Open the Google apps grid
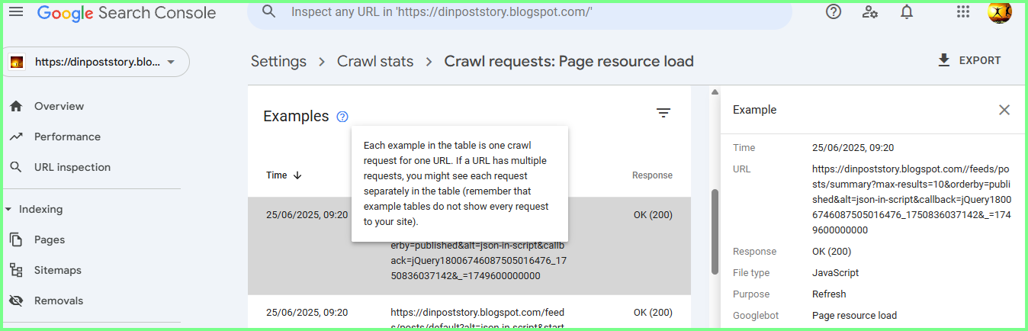 point(962,11)
